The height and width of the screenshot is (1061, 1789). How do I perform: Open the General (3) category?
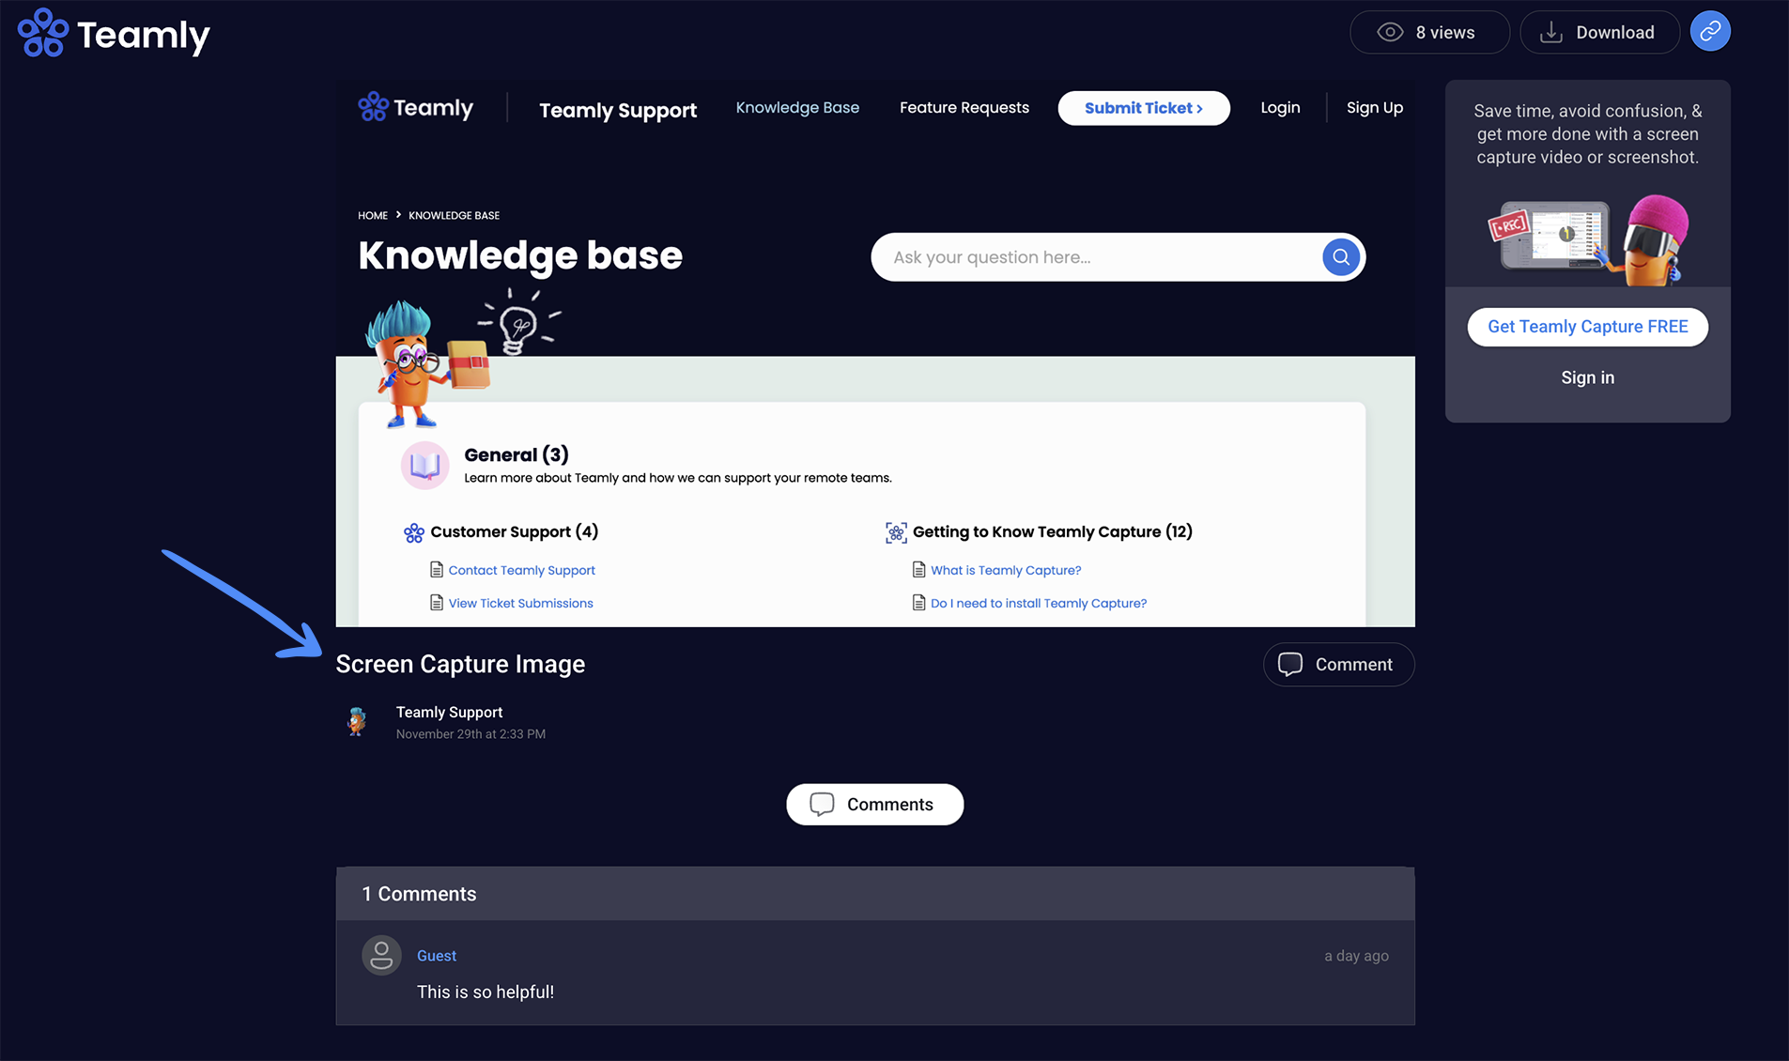(x=517, y=454)
